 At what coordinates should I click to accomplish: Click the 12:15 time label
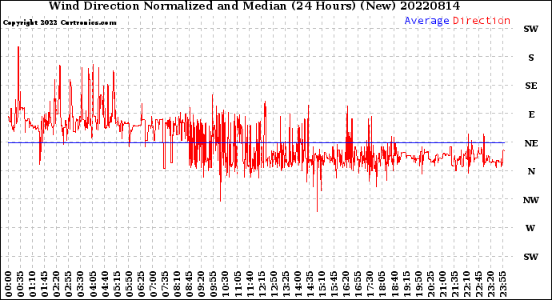(262, 284)
